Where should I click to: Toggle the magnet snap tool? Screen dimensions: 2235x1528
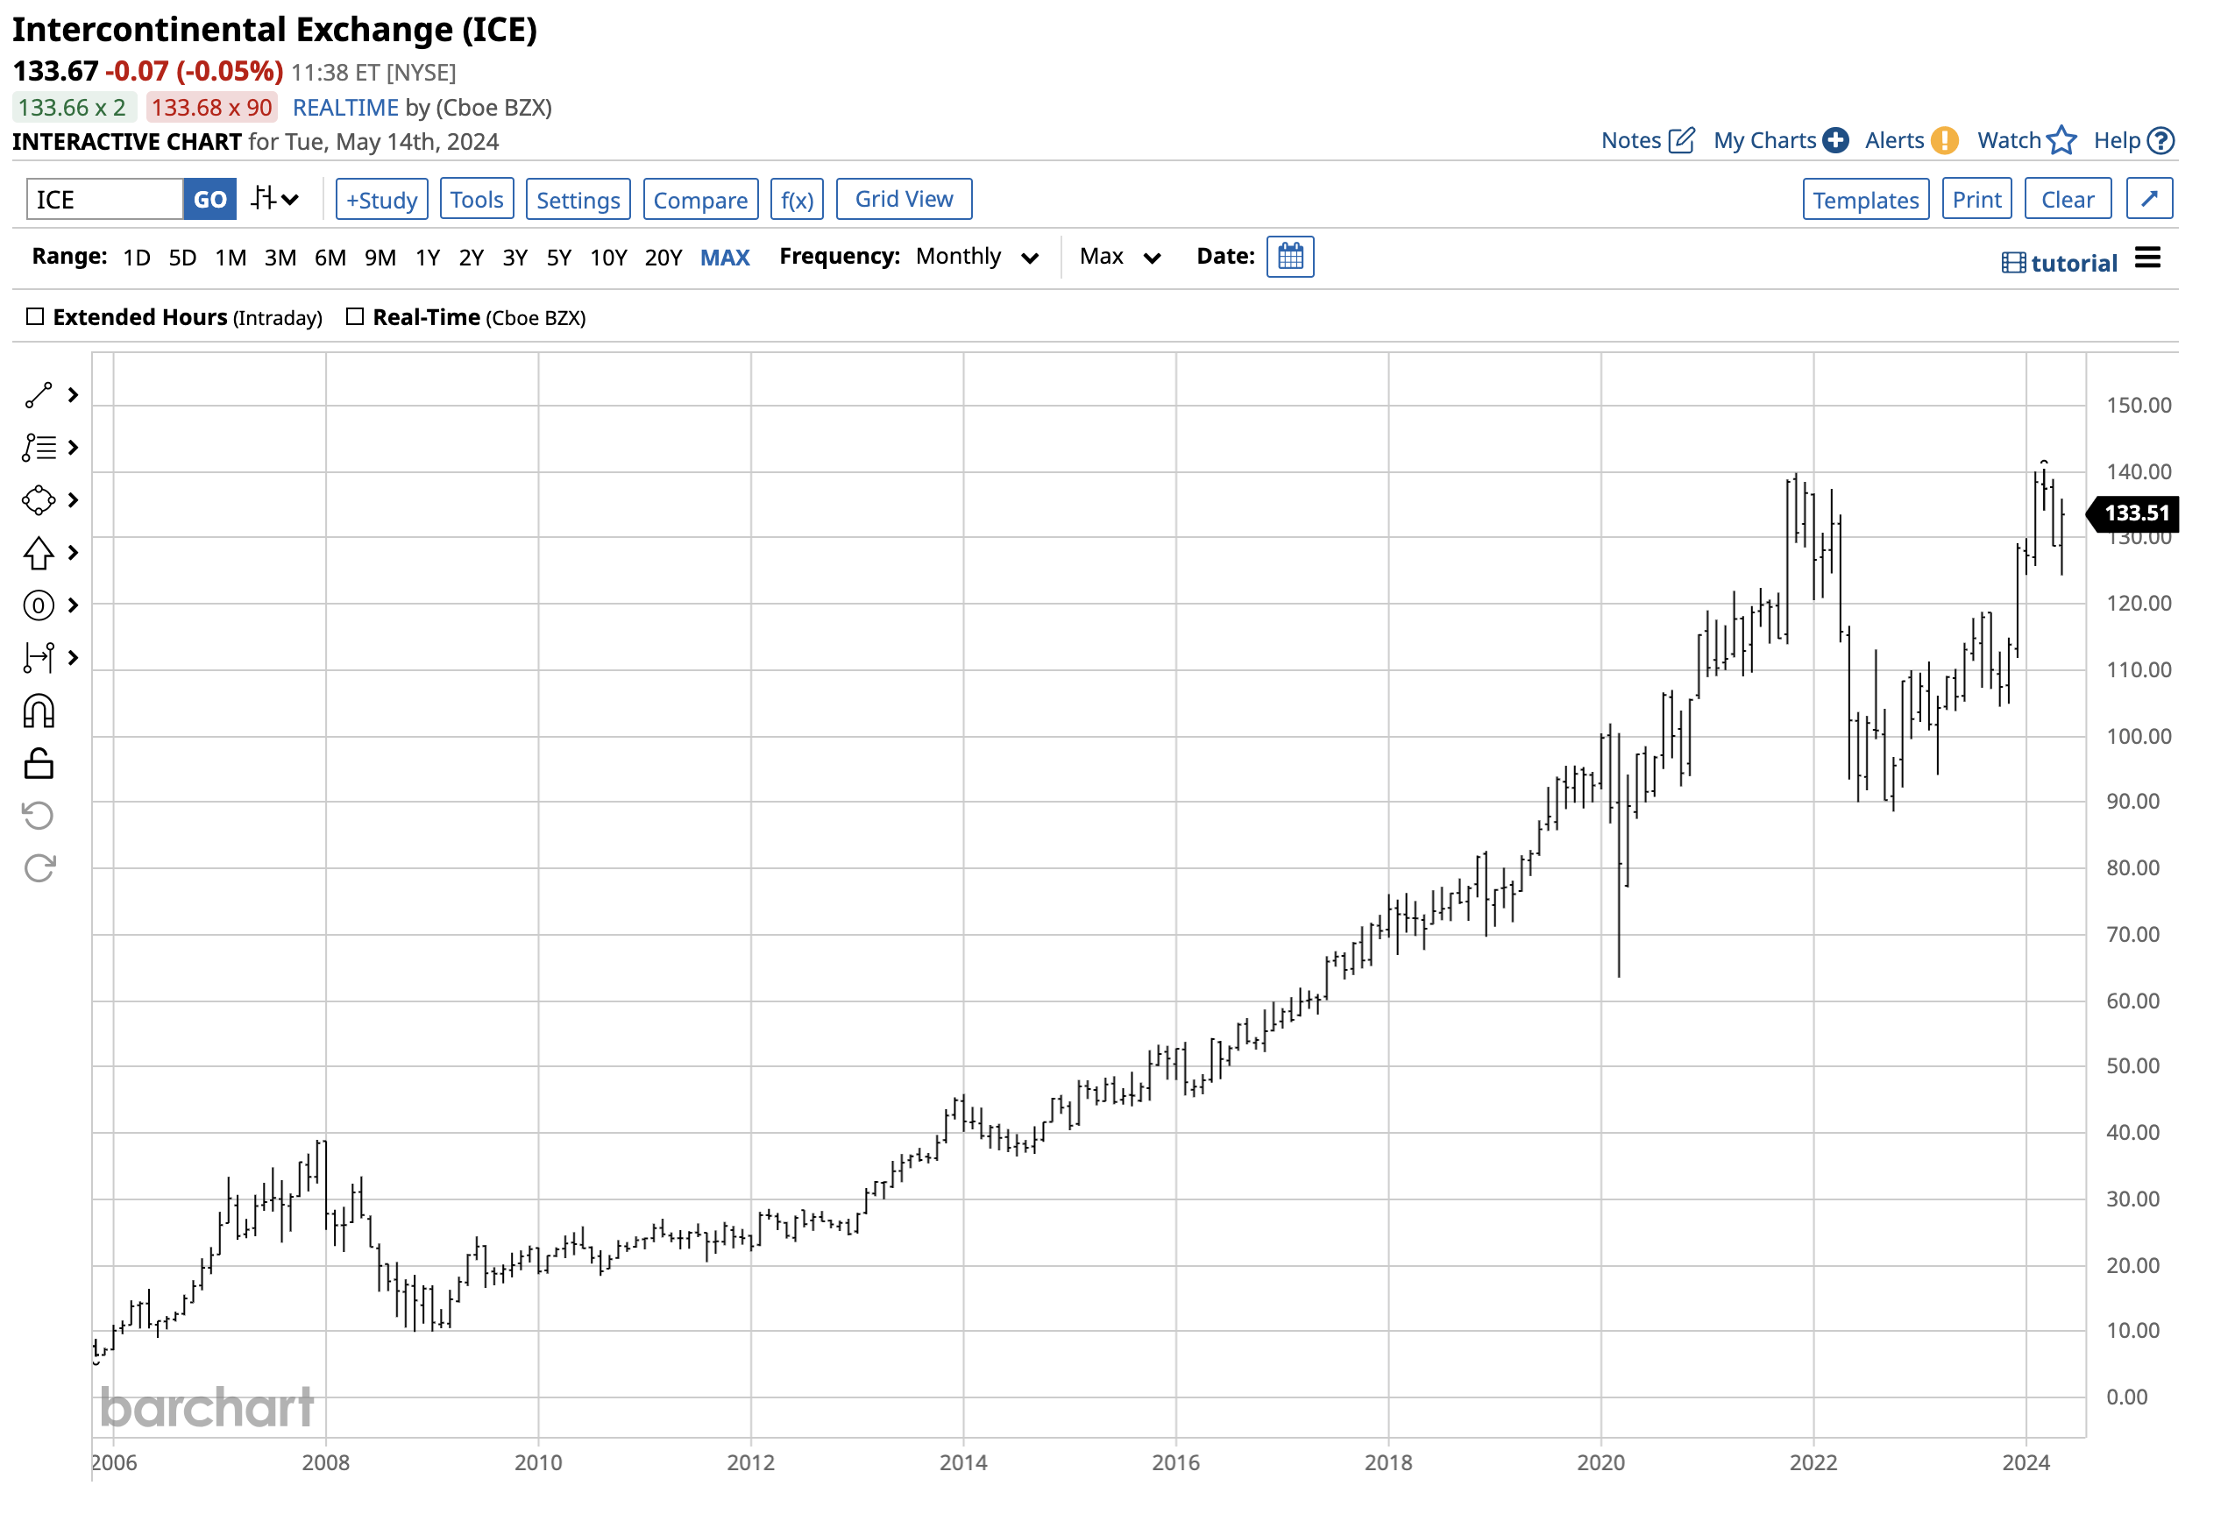39,710
